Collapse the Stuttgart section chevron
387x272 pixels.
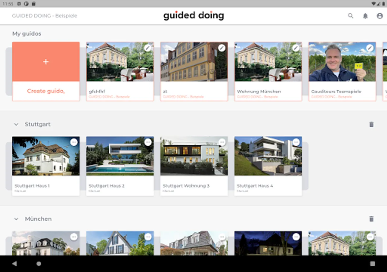point(16,124)
